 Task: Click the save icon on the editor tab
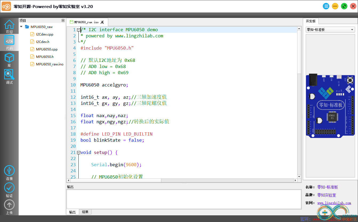pos(71,22)
